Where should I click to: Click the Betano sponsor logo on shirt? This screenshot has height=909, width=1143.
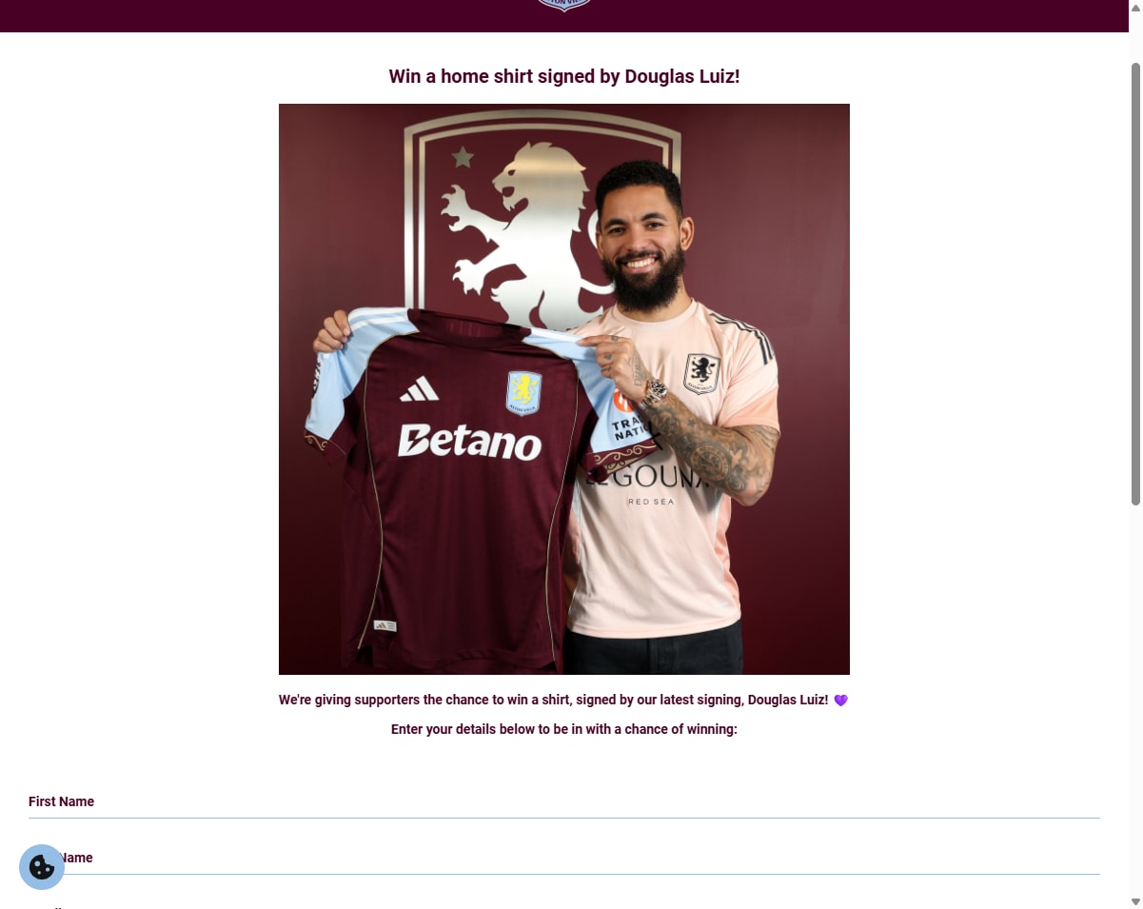(x=469, y=442)
